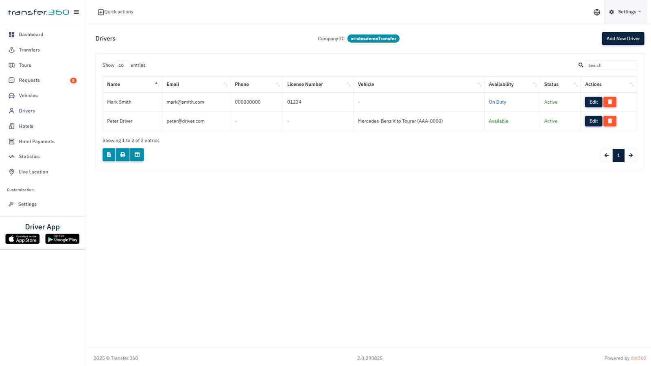Export table to Excel file
651x366 pixels.
109,155
